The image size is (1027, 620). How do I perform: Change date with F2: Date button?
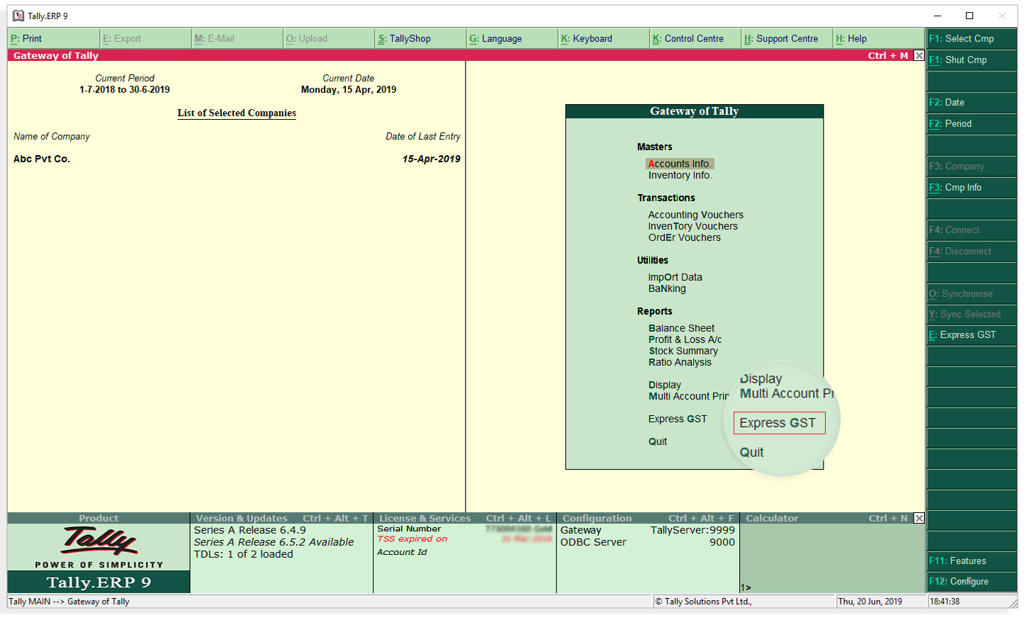point(971,103)
